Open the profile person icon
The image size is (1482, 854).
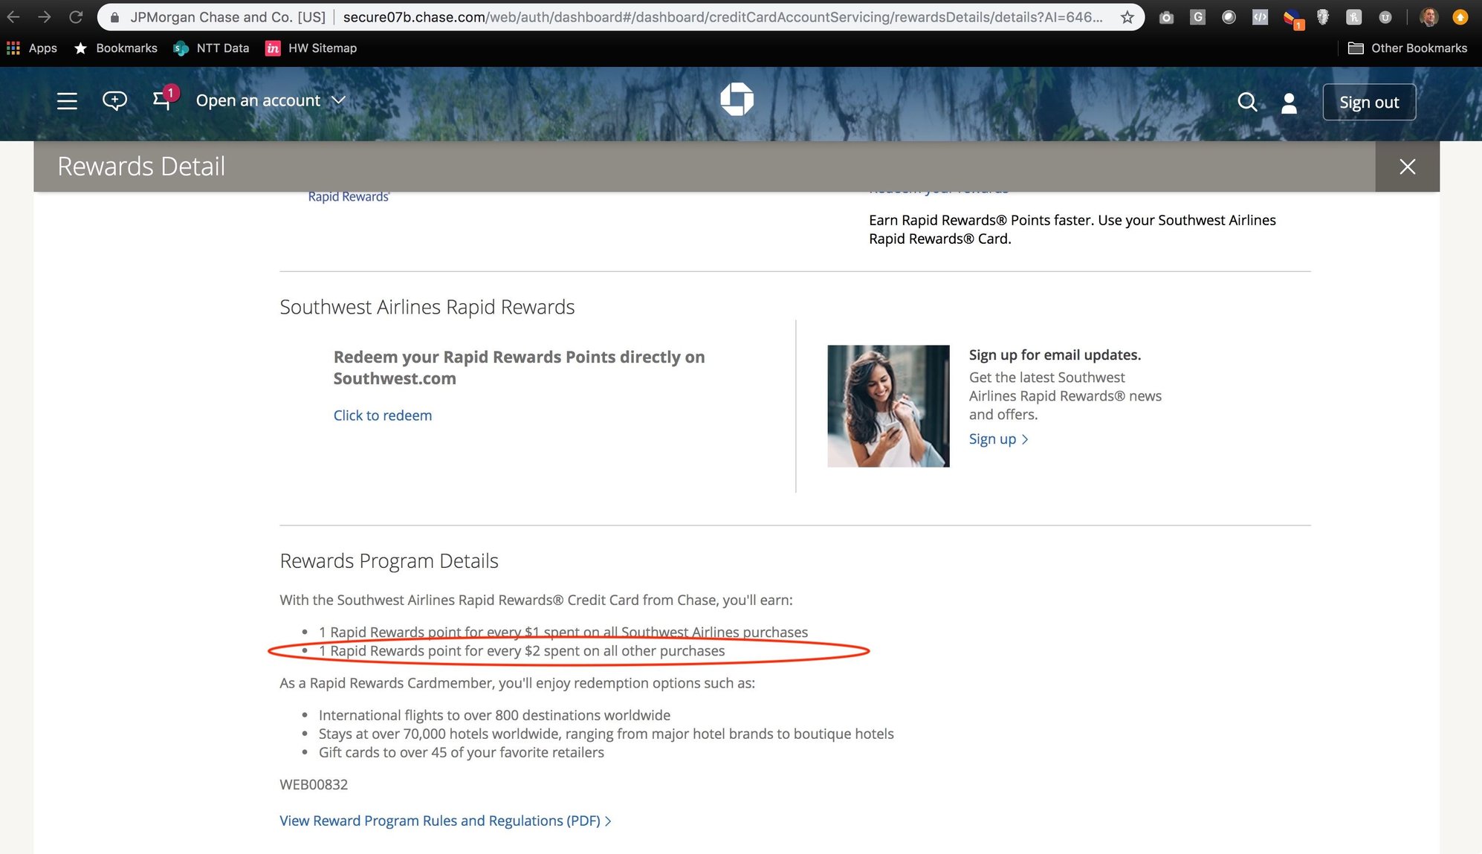[1290, 103]
